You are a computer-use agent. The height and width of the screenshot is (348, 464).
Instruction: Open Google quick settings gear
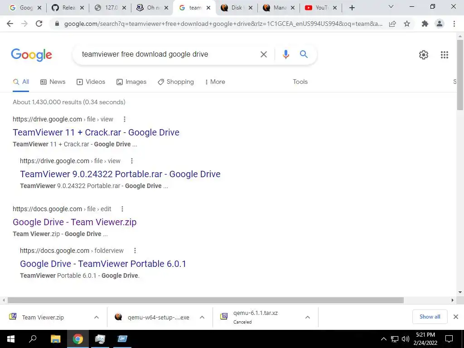(424, 55)
